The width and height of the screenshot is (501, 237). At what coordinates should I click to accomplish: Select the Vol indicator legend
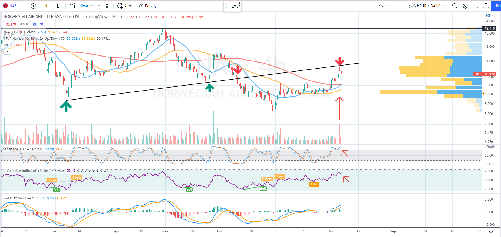click(x=5, y=45)
